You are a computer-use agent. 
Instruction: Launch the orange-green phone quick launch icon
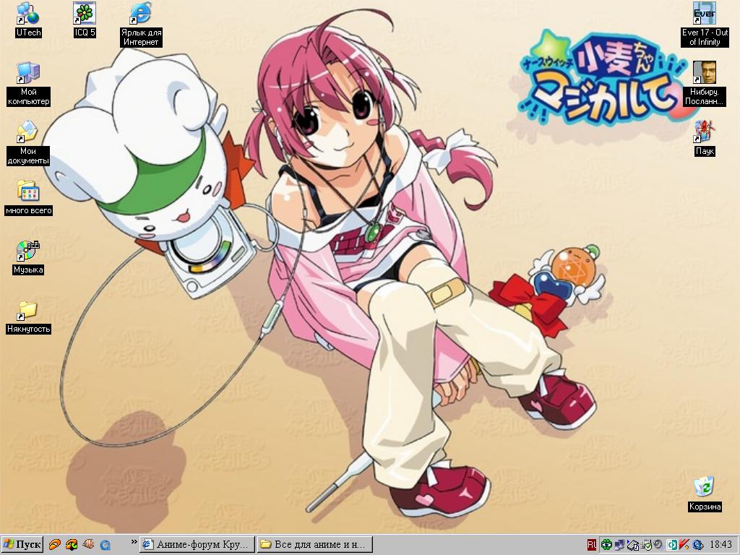72,545
